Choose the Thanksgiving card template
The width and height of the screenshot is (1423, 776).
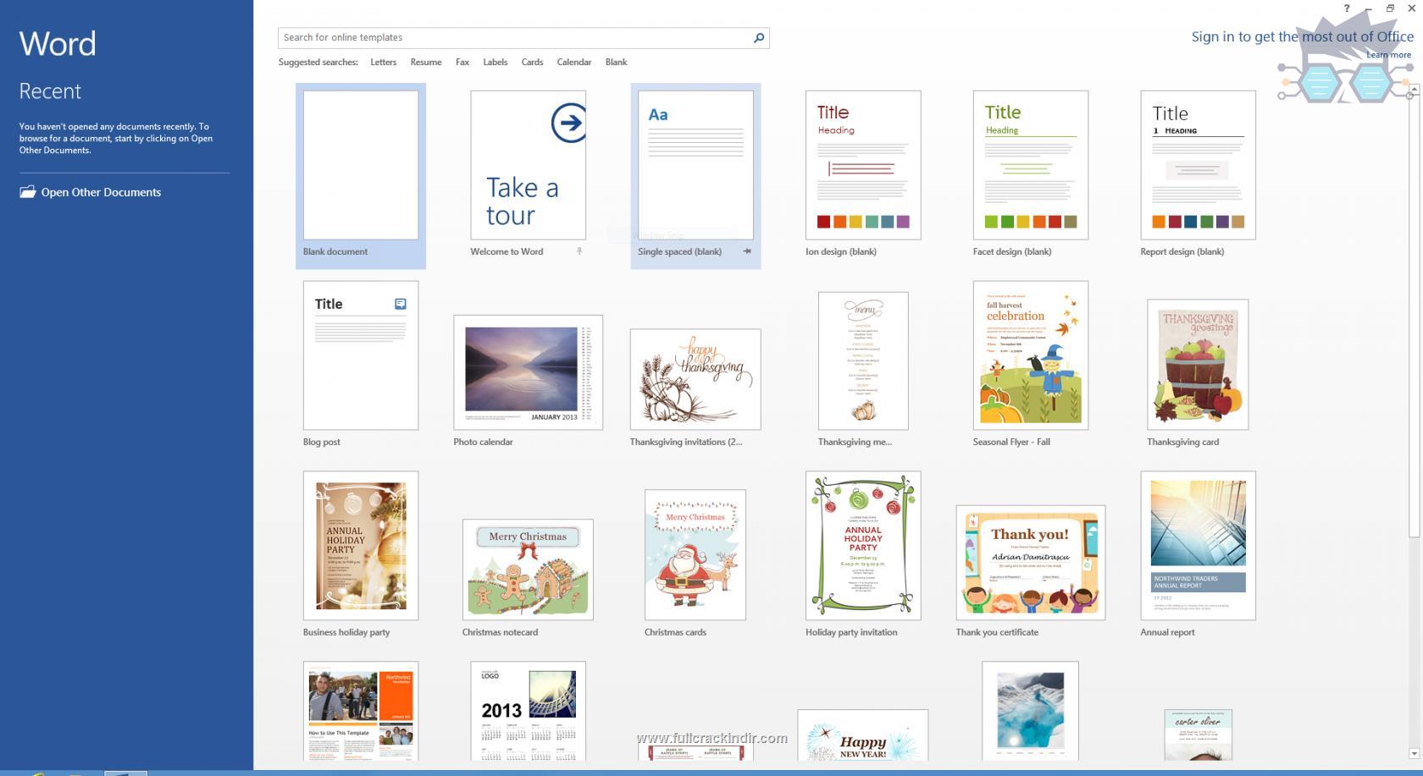1198,364
